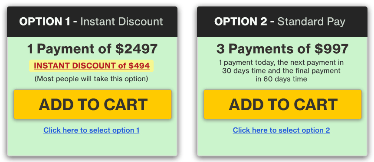Click the bold 'OPTION 2' header label
The image size is (374, 162).
point(241,22)
